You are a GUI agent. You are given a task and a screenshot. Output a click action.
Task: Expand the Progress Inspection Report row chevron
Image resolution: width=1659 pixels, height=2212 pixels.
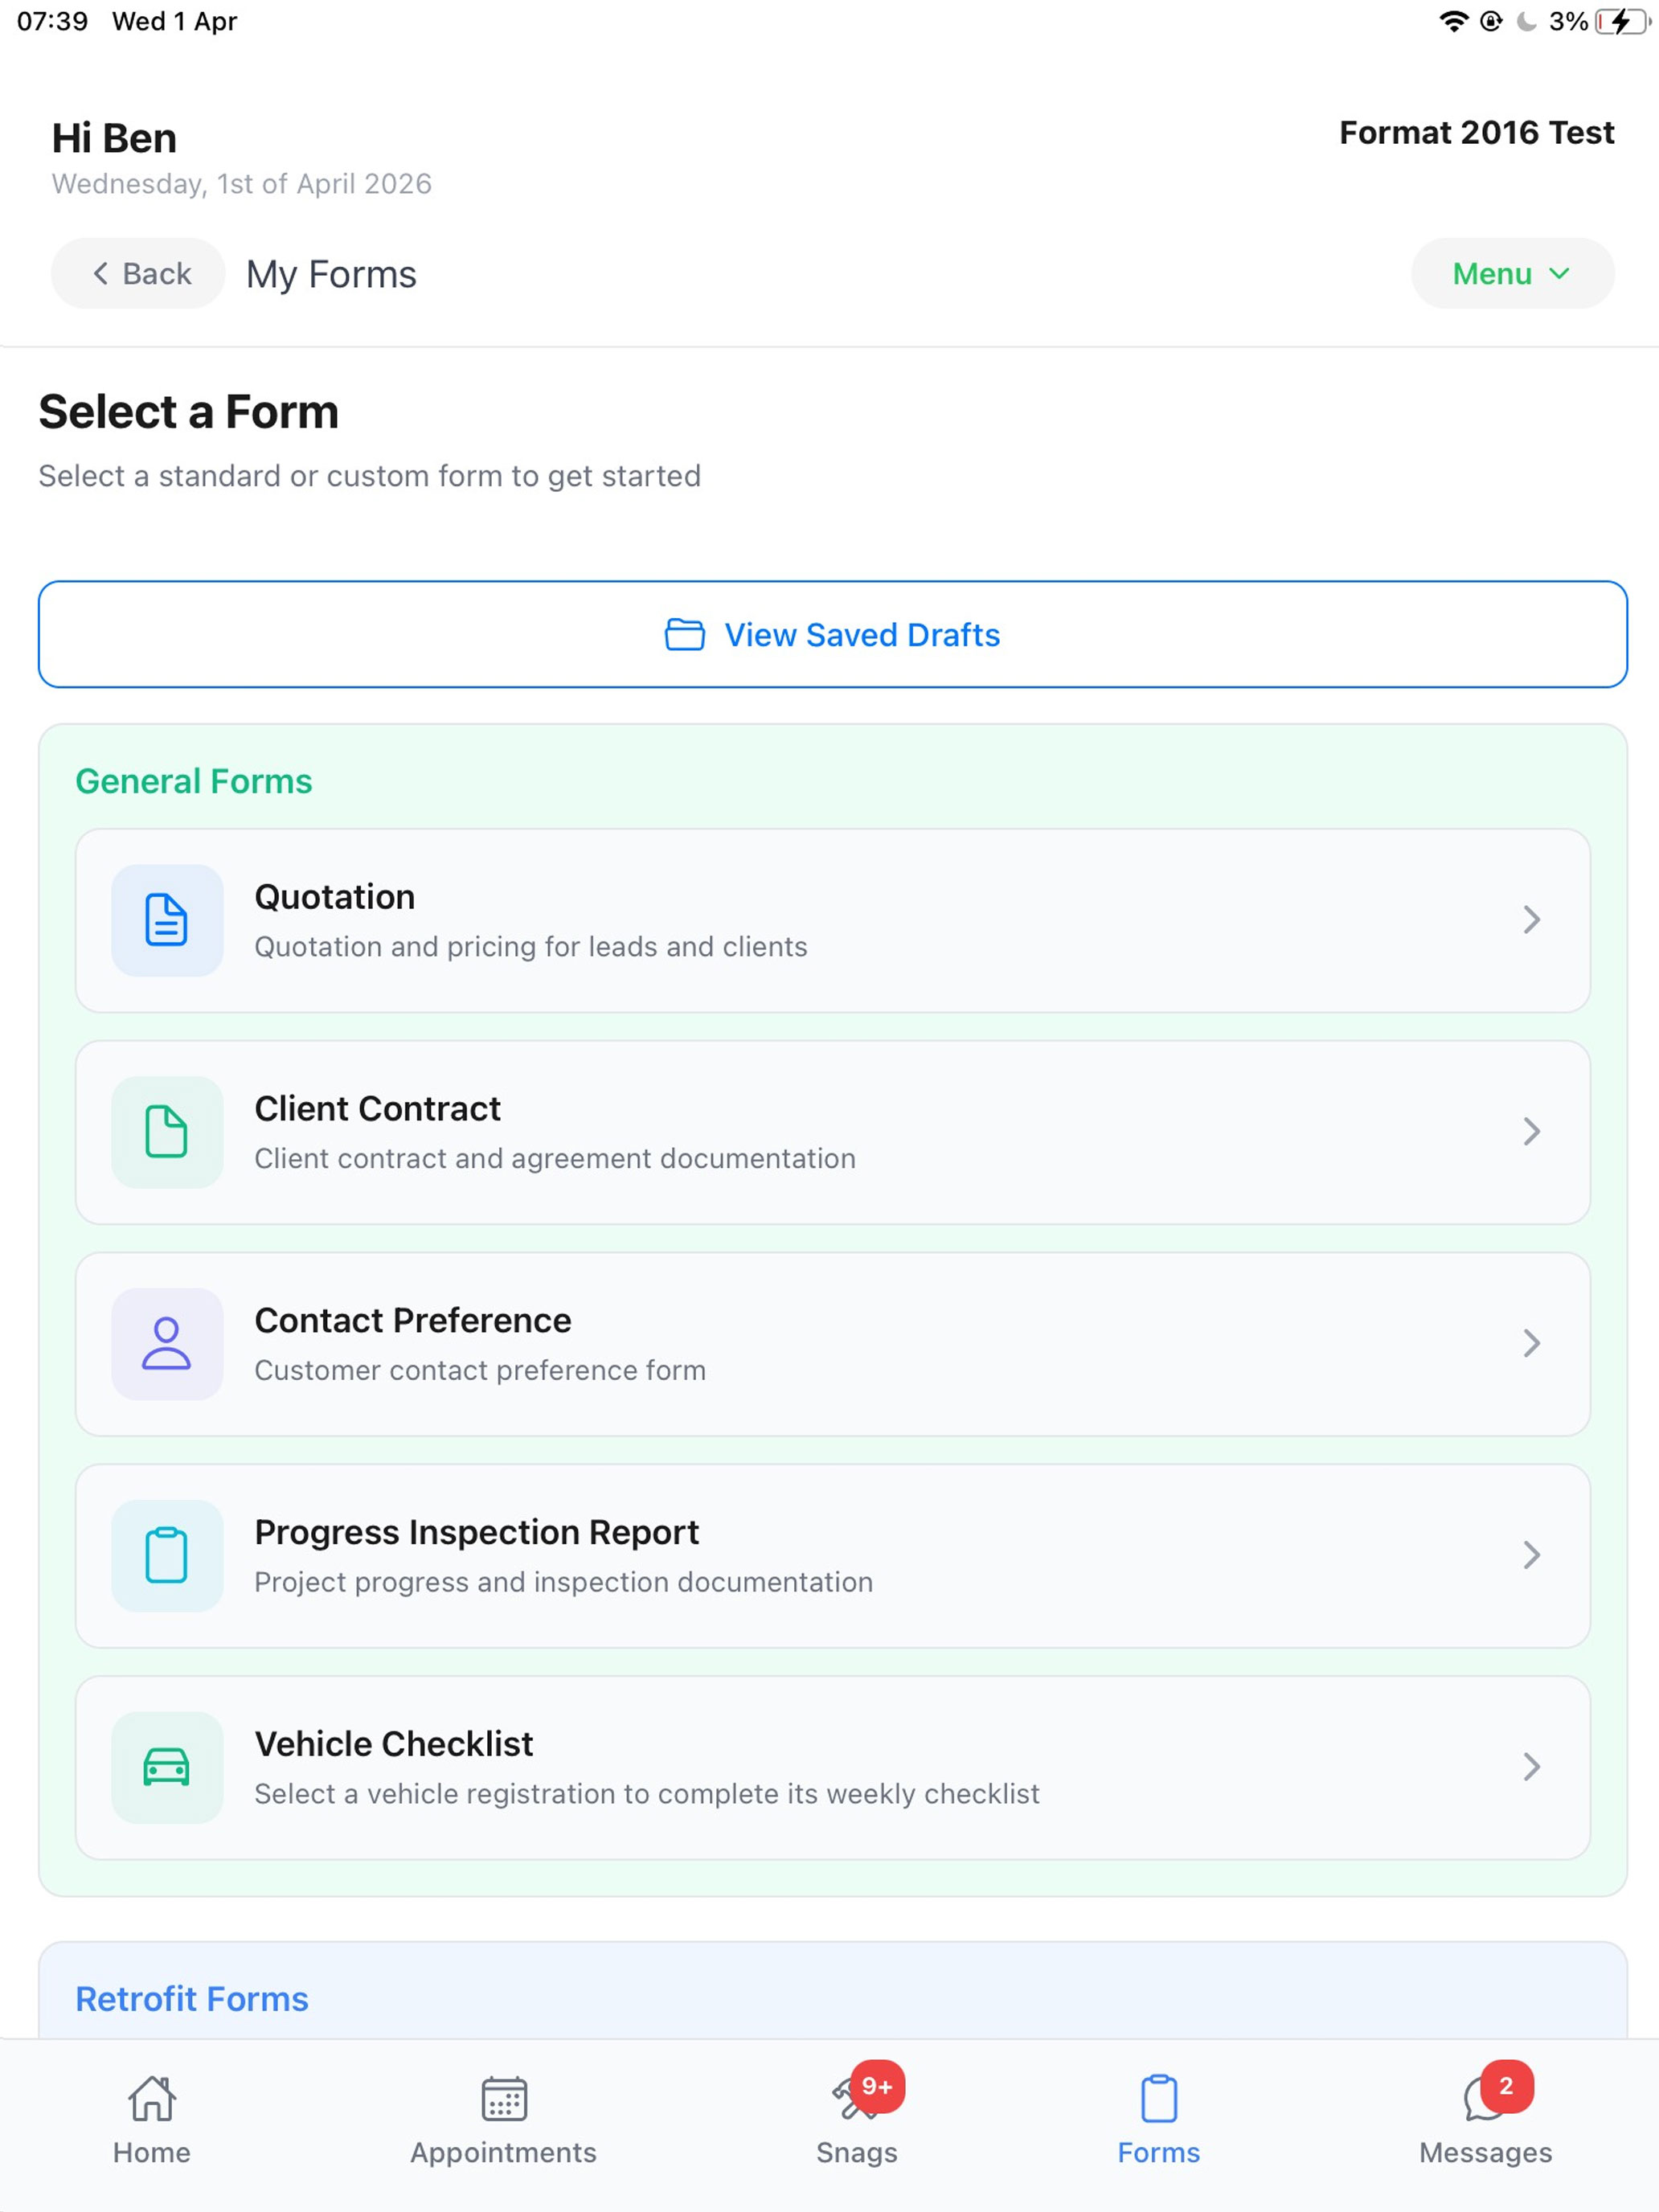(x=1531, y=1555)
